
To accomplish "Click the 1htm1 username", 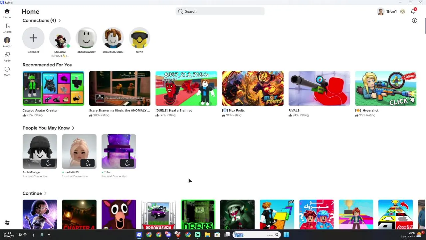I will click(391, 11).
